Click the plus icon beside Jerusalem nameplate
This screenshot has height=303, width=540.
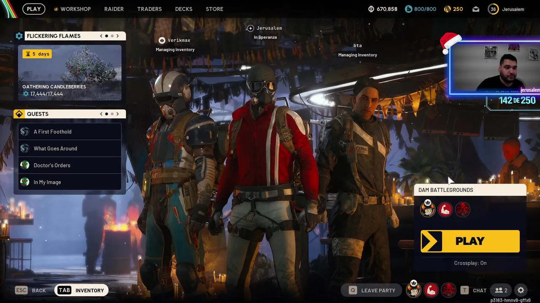(250, 28)
